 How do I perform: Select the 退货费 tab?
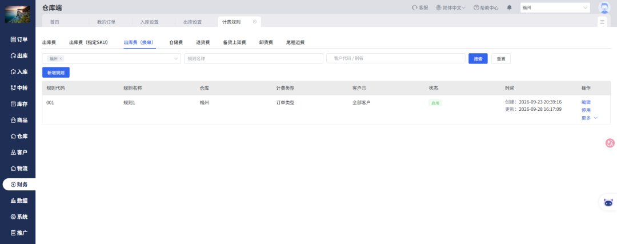203,42
